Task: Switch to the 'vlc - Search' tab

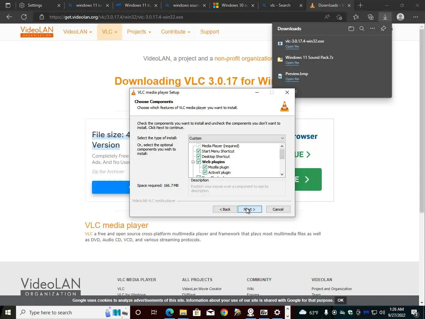Action: point(282,5)
